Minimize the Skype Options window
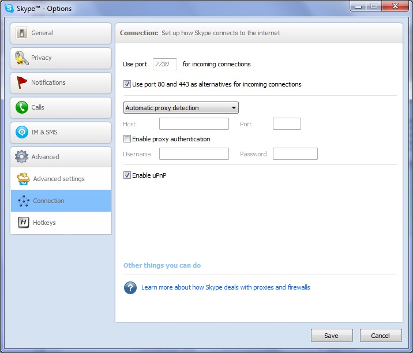 tap(358, 6)
